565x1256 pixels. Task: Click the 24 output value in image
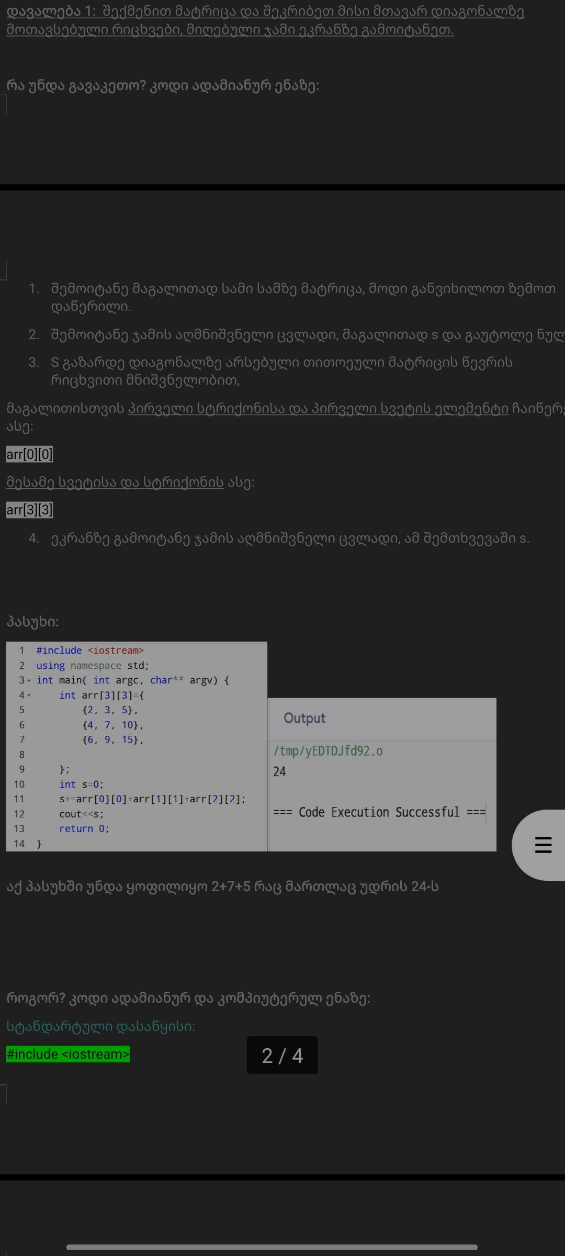pyautogui.click(x=279, y=771)
